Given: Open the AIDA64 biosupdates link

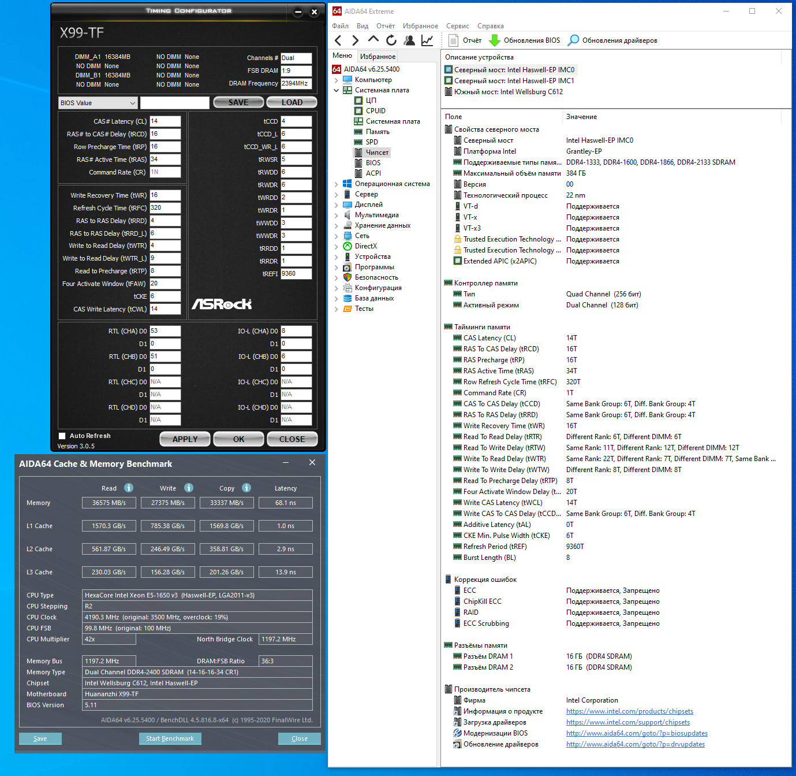Looking at the screenshot, I should [637, 733].
